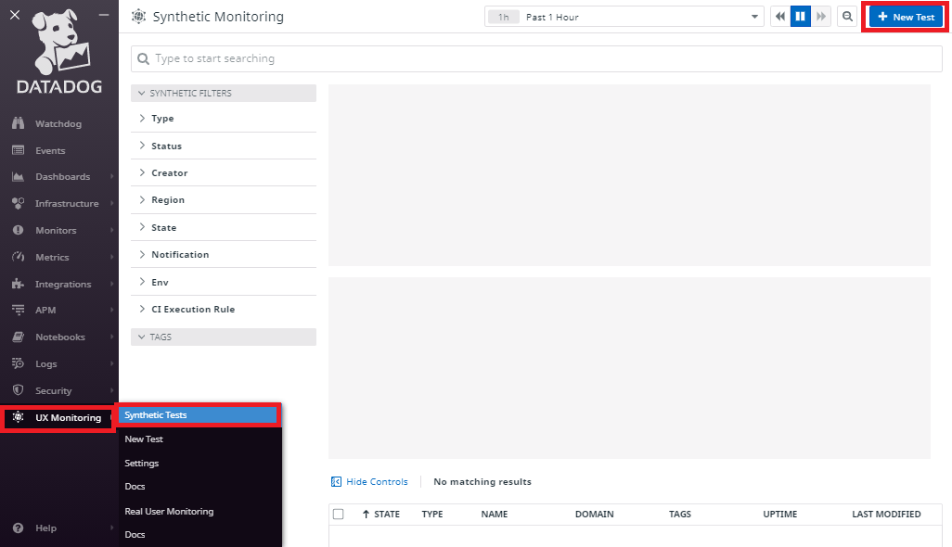Expand the Type filter
The height and width of the screenshot is (547, 952).
(x=224, y=119)
